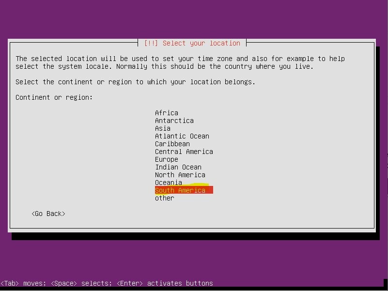Viewport: 388px width, 291px height.
Task: Select the Asia entry
Action: [x=162, y=128]
